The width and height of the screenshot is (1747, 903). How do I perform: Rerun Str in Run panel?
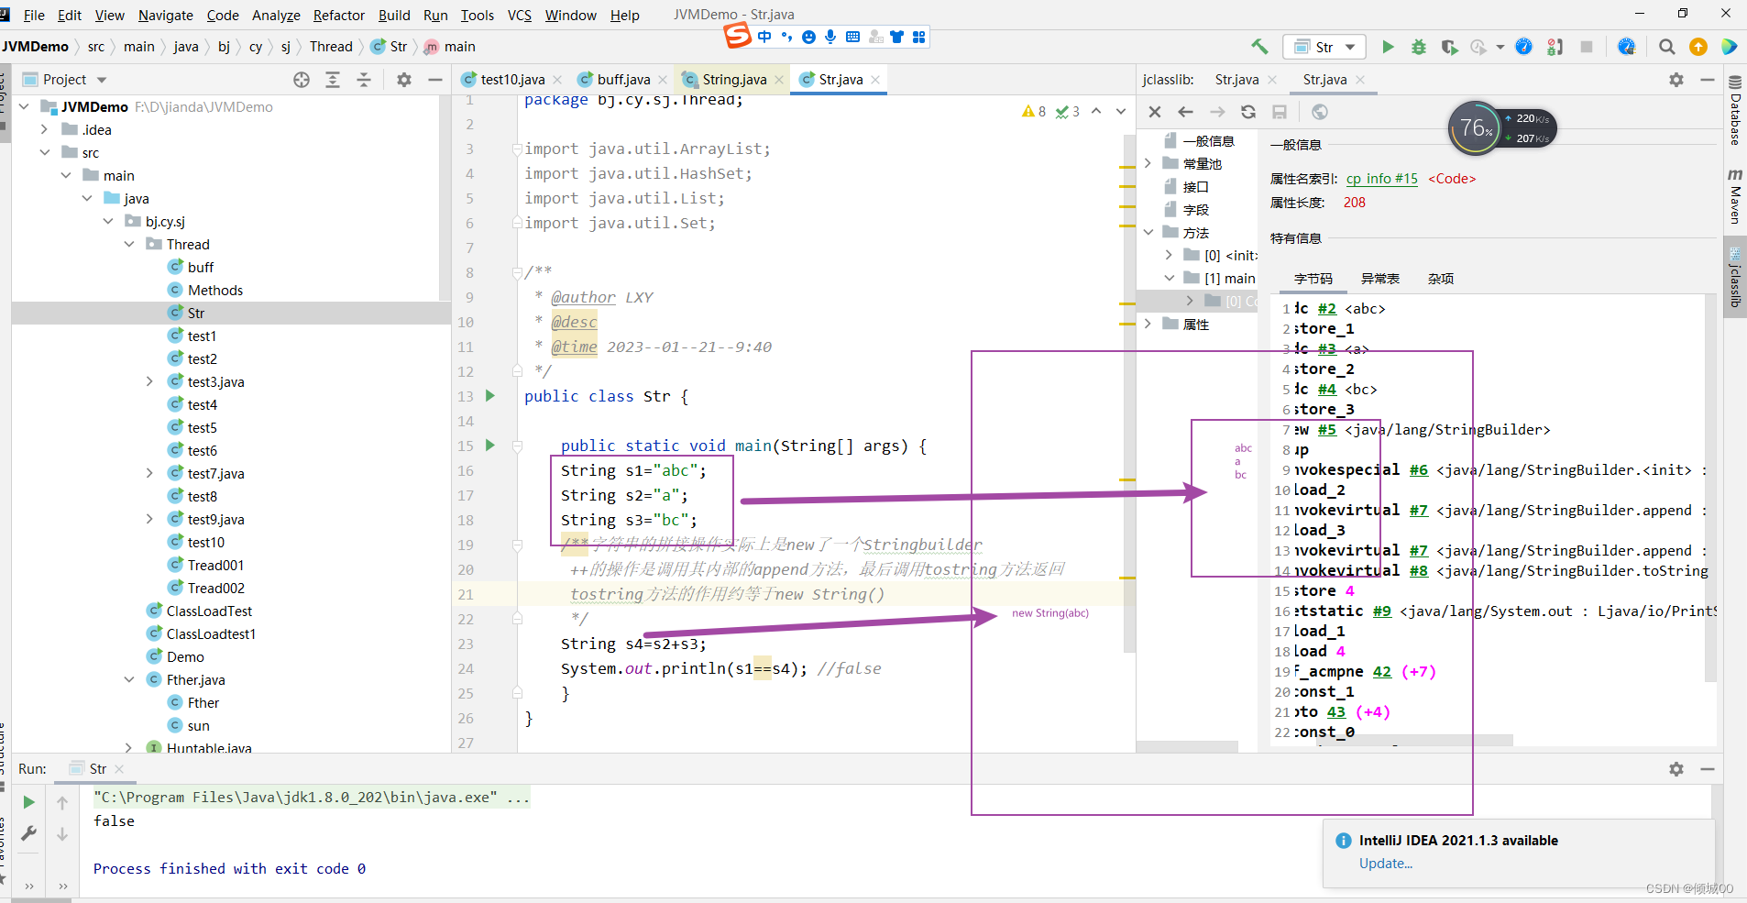point(29,802)
